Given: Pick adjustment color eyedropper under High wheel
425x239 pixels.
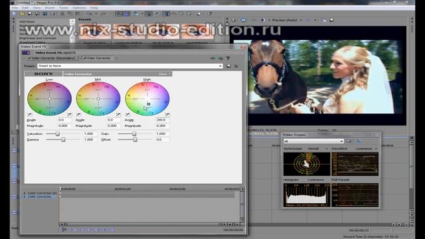Looking at the screenshot, I should click(167, 114).
